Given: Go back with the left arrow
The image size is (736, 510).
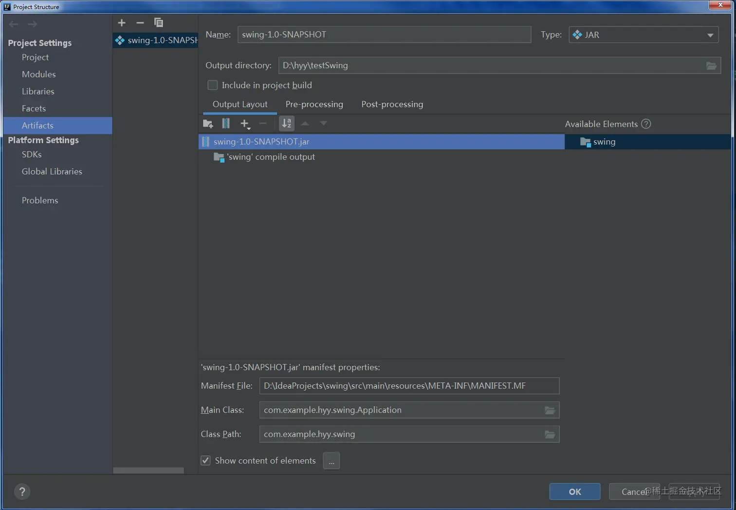Looking at the screenshot, I should 14,24.
